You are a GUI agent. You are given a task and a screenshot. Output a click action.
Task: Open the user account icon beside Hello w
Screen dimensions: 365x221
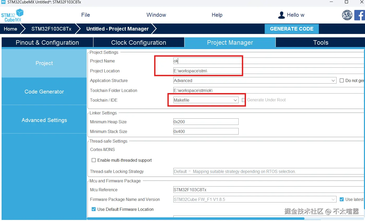pos(281,15)
